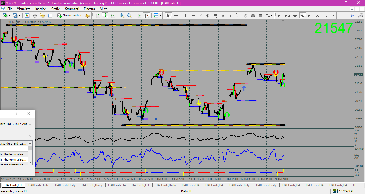This screenshot has width=365, height=194.
Task: Toggle chart shift from right border
Action: click(146, 15)
